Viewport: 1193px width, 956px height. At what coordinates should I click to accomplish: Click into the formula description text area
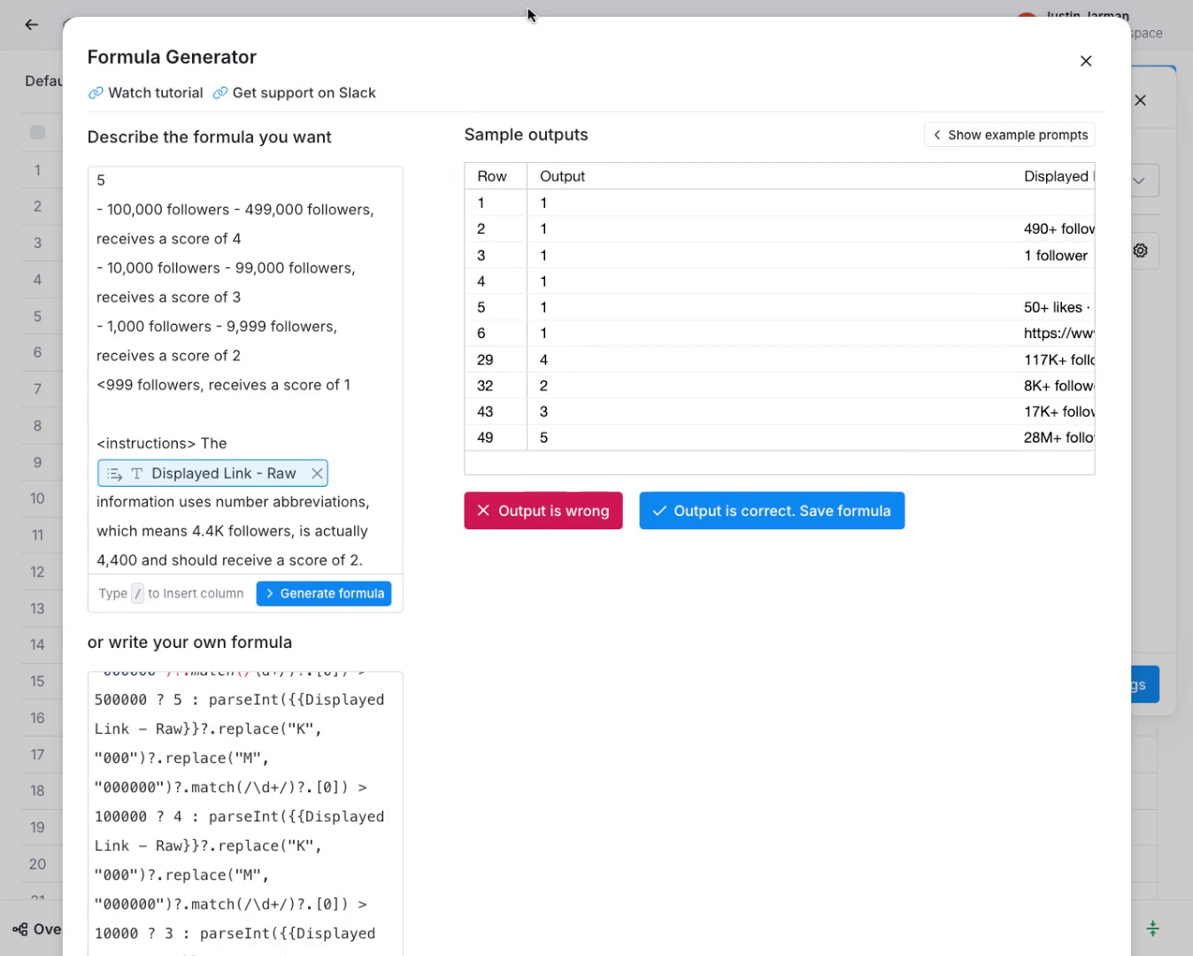pos(245,370)
